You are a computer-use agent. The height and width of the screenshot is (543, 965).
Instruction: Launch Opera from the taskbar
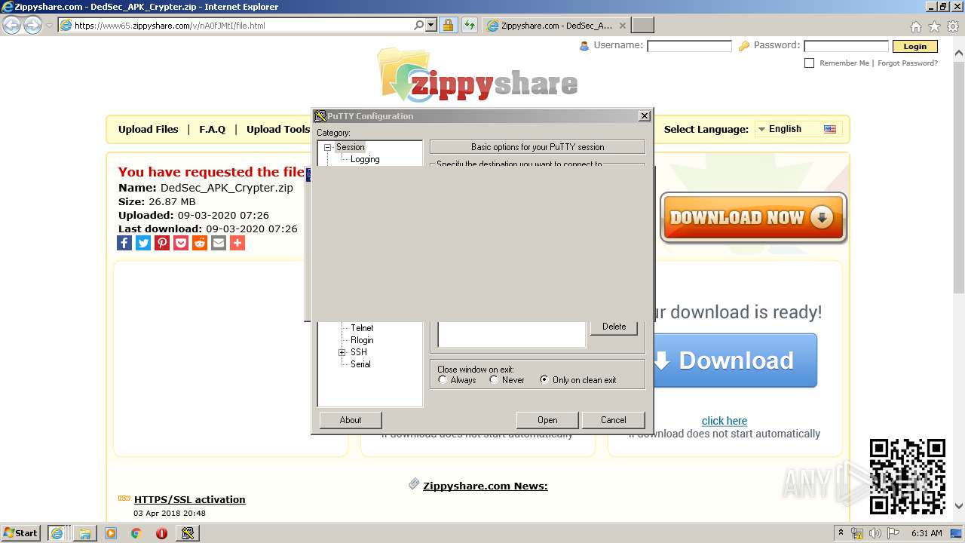click(x=161, y=532)
